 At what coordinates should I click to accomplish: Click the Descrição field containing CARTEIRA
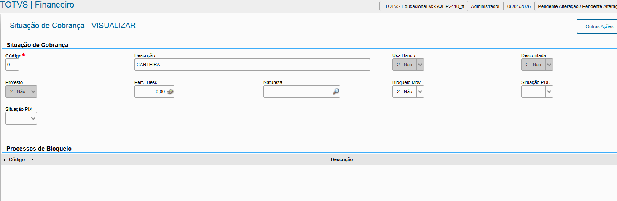(x=252, y=65)
